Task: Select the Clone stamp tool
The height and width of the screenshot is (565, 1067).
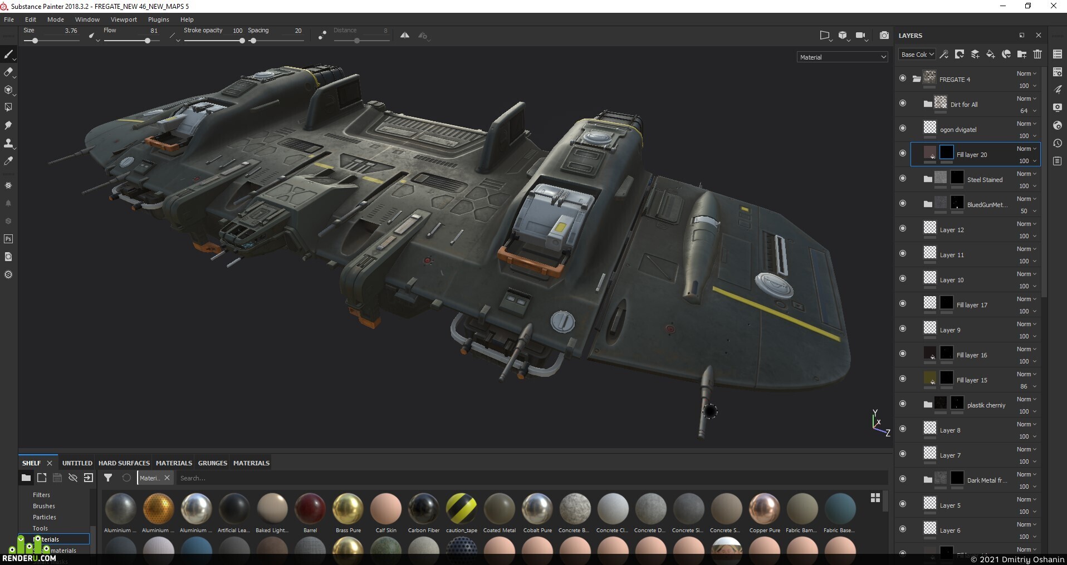Action: click(8, 143)
